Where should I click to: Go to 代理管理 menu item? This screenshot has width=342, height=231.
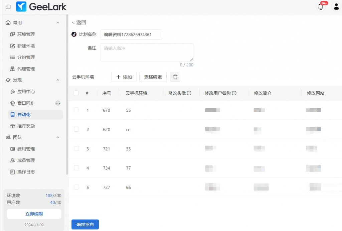pos(26,69)
